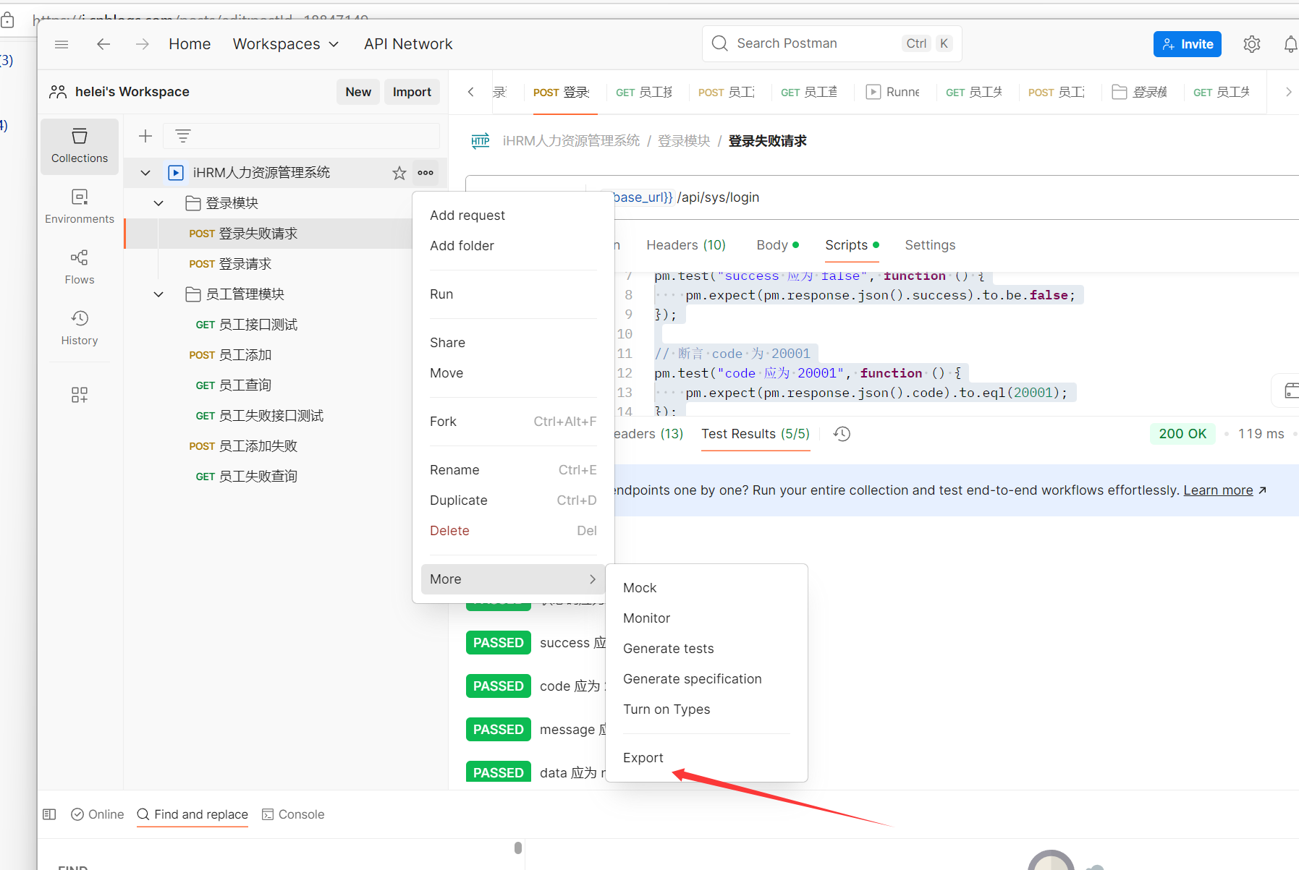Open the Learn more link
Viewport: 1299px width, 870px height.
pyautogui.click(x=1218, y=490)
